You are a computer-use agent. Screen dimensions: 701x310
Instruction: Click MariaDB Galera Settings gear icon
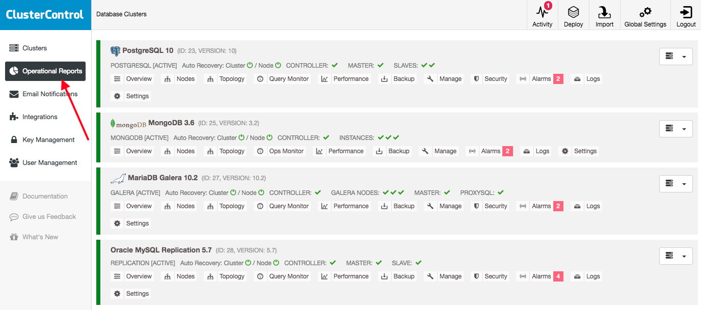pyautogui.click(x=117, y=223)
